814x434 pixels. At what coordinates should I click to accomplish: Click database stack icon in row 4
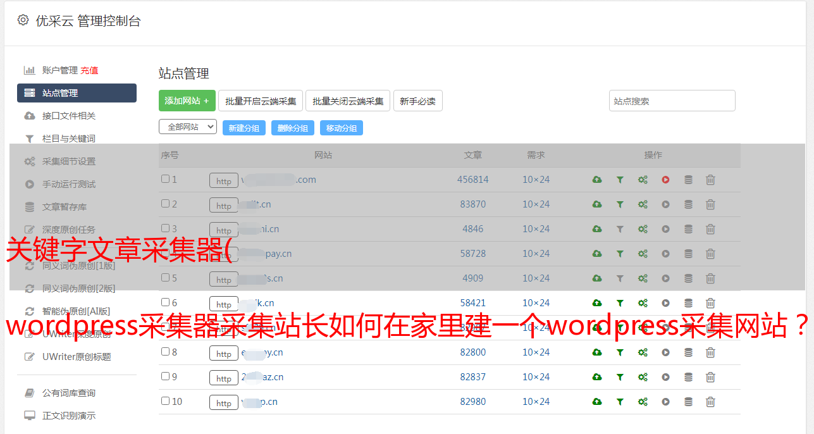pyautogui.click(x=688, y=254)
